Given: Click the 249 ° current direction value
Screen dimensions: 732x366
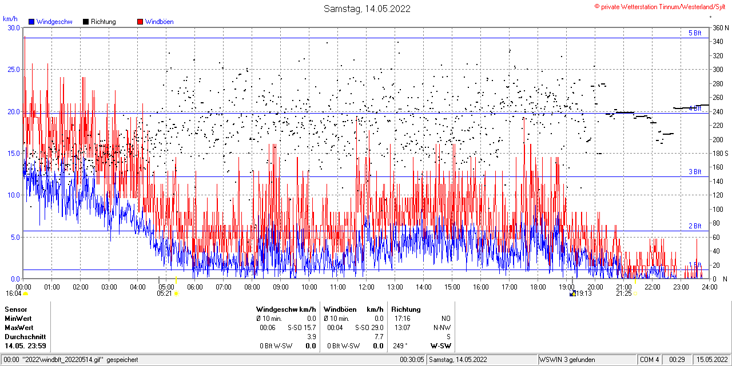Looking at the screenshot, I should click(399, 346).
